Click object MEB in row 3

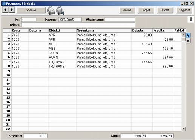(x=52, y=44)
